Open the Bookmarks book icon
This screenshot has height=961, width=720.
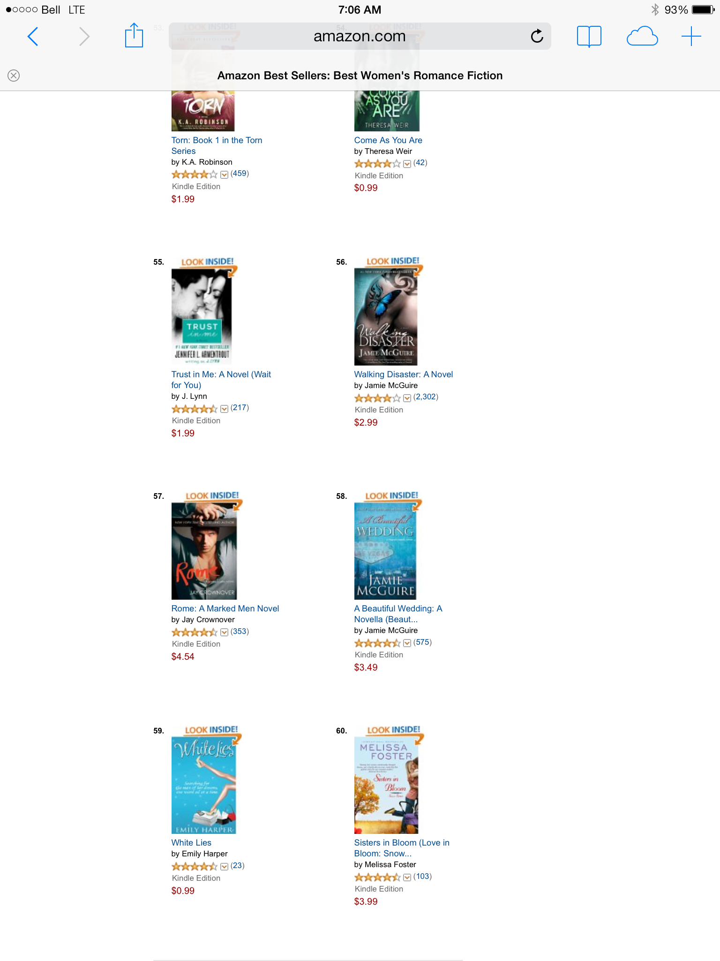(589, 36)
